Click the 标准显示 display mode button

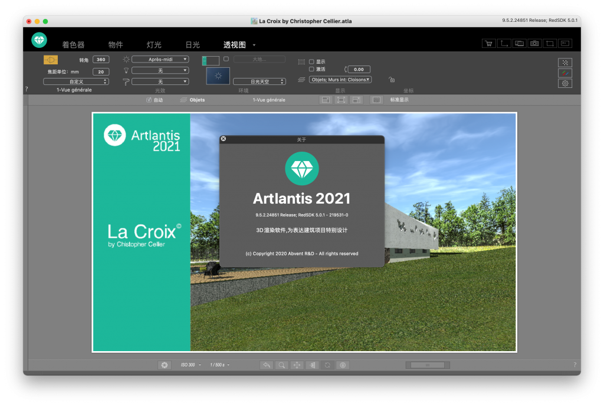[x=399, y=100]
